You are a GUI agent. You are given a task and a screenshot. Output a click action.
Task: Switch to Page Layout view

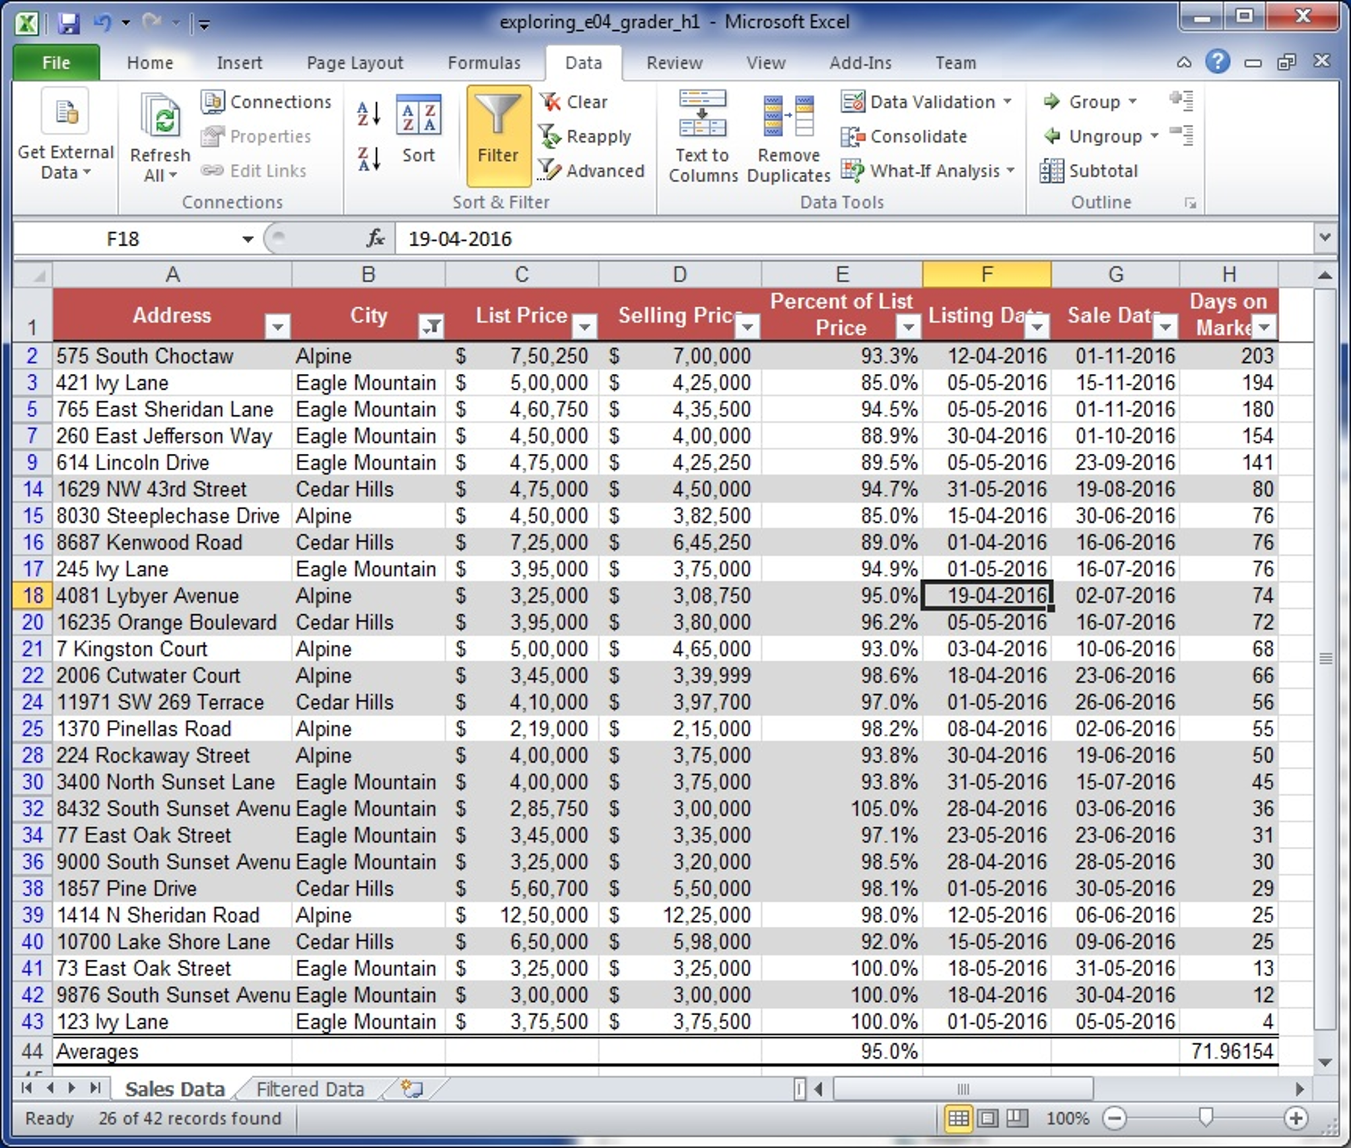coord(988,1118)
